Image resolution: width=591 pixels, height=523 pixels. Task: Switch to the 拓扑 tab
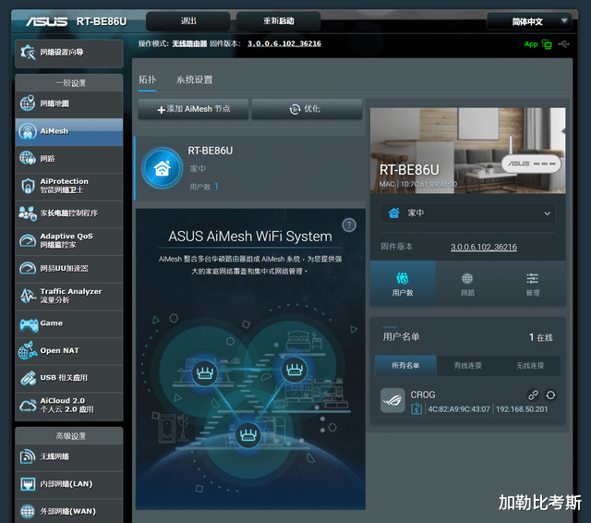coord(147,80)
